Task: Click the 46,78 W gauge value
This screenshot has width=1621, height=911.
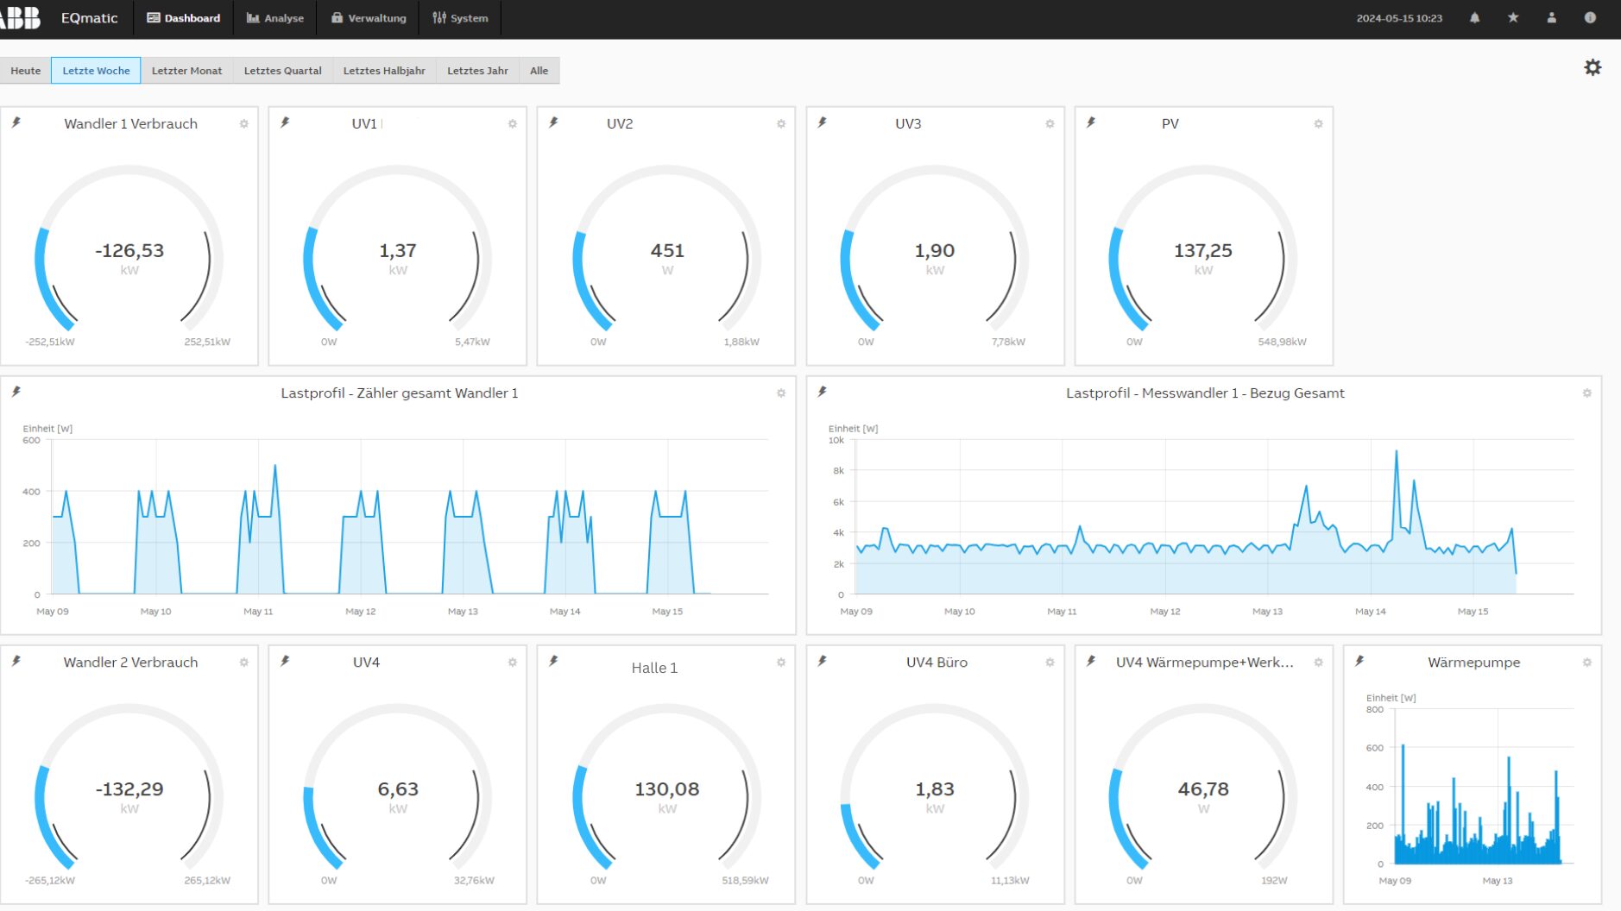Action: point(1203,788)
